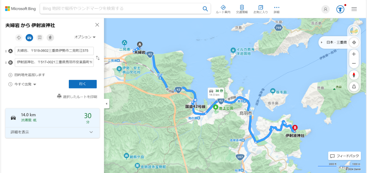Open the hamburger settings menu
Image resolution: width=367 pixels, height=173 pixels.
click(x=354, y=9)
